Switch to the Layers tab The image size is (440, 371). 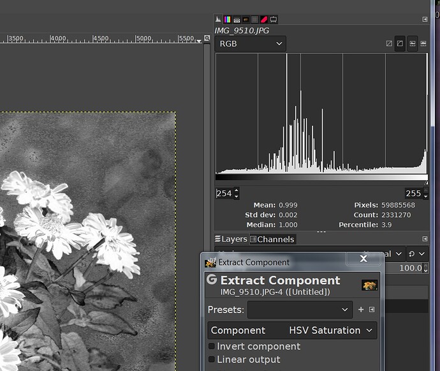(x=230, y=239)
